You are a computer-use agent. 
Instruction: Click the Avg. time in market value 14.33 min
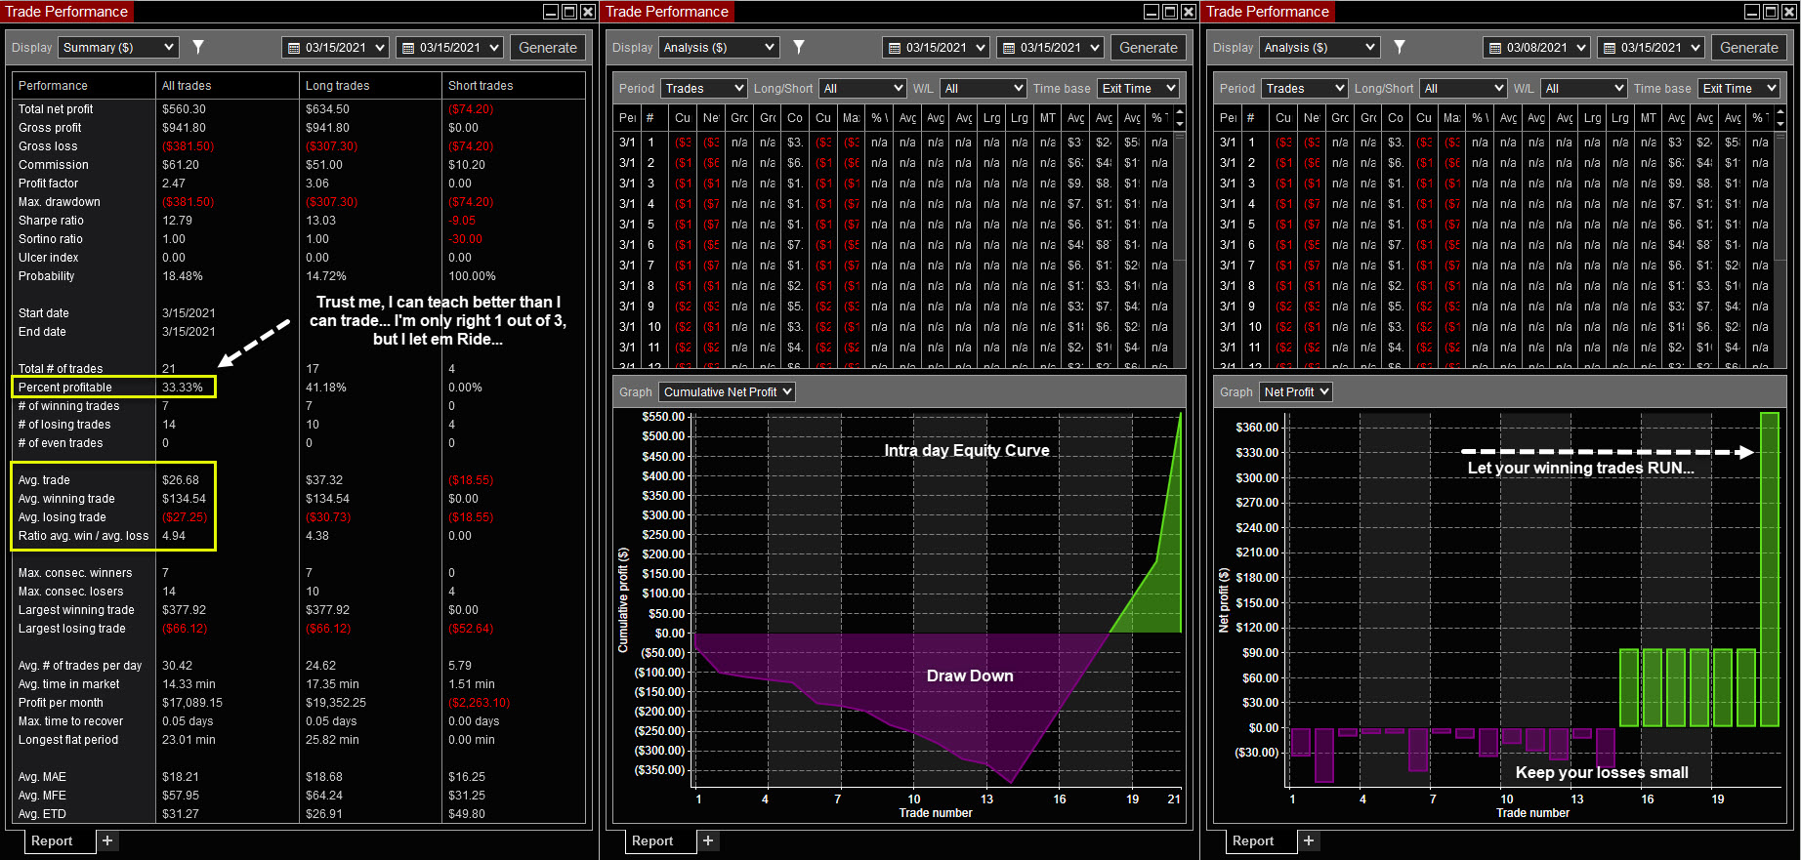point(188,684)
